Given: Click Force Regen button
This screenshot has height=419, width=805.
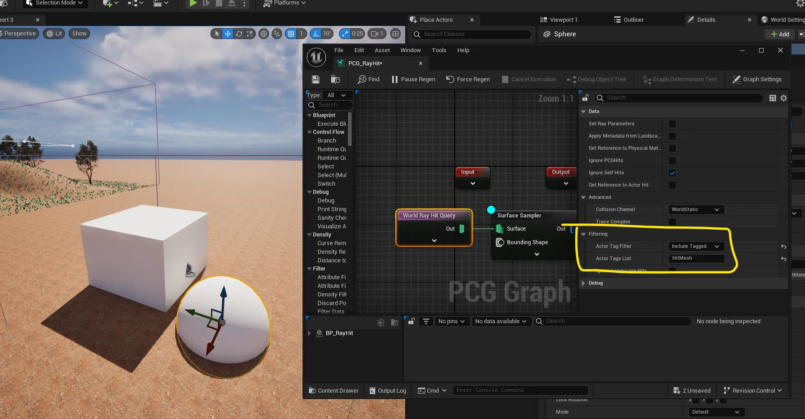Looking at the screenshot, I should pyautogui.click(x=468, y=79).
